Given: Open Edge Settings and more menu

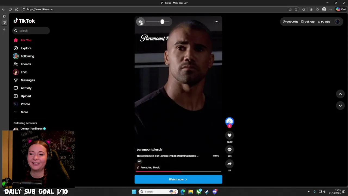Looking at the screenshot, I should click(331, 9).
